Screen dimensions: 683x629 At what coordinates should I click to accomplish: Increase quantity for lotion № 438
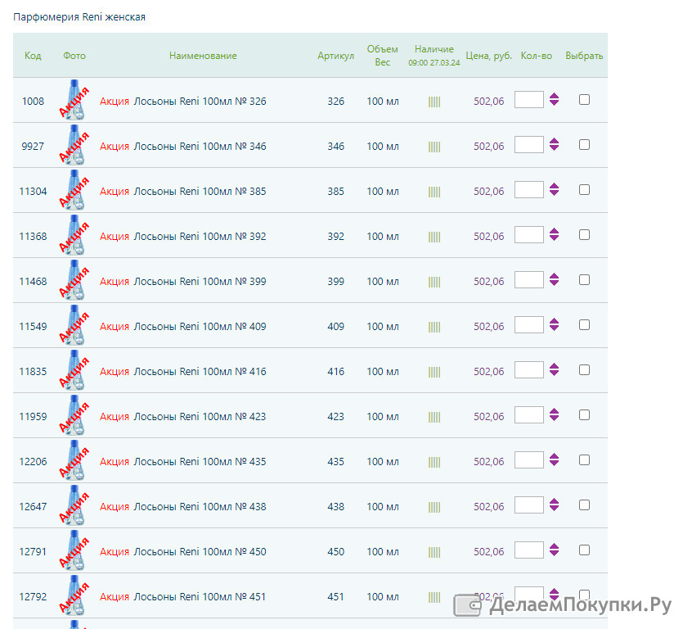pos(554,501)
